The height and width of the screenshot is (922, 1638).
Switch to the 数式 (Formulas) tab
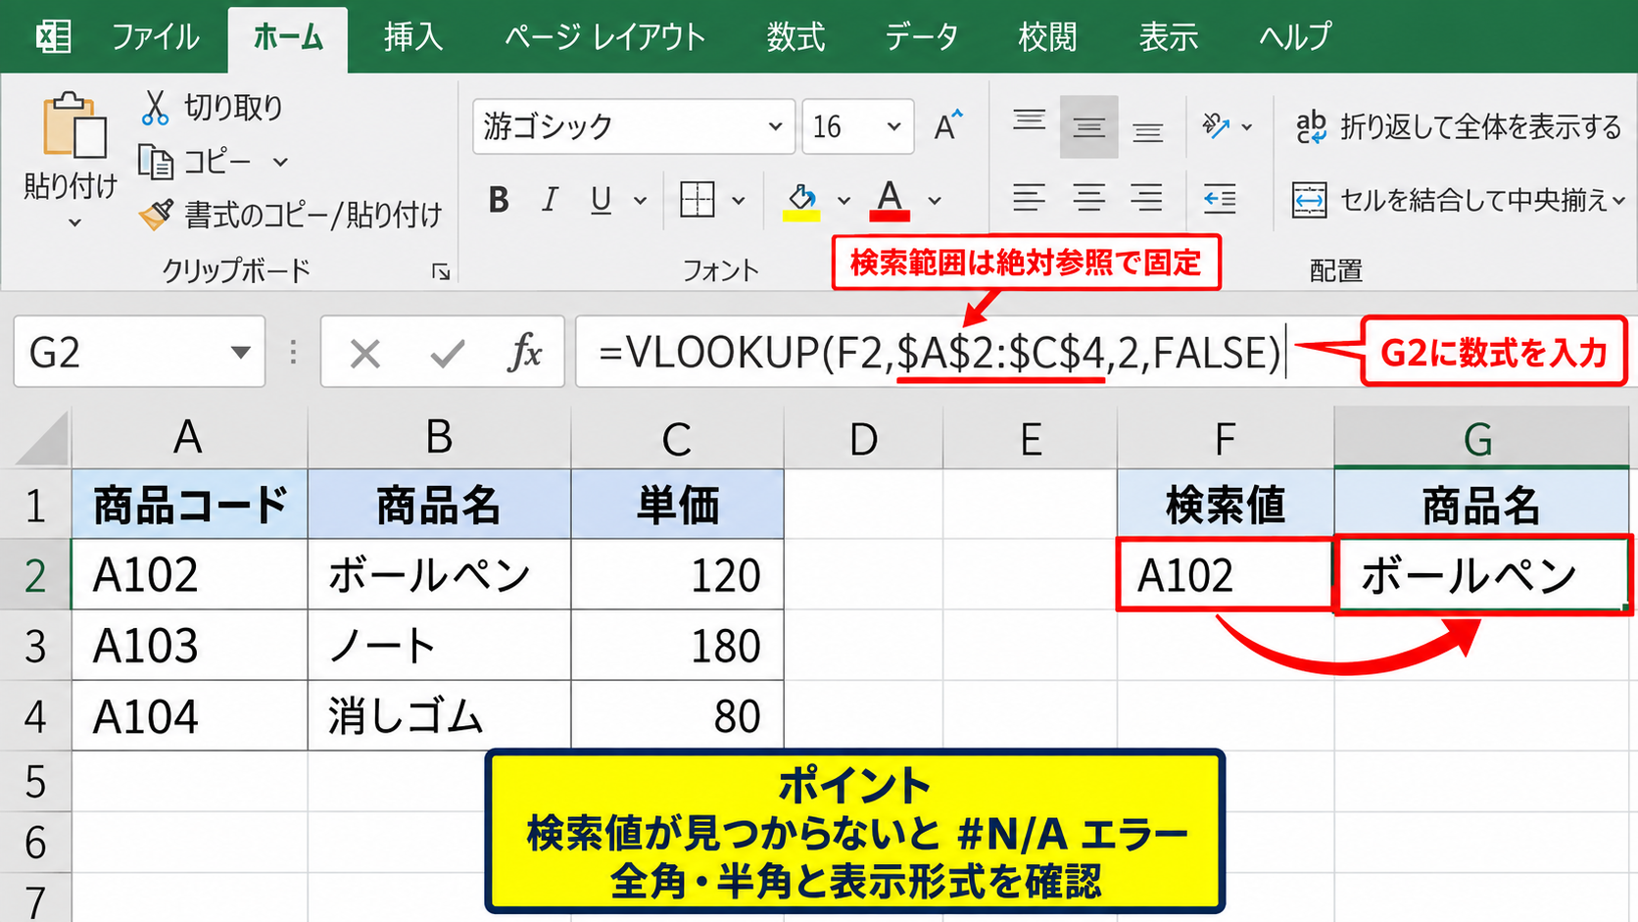pyautogui.click(x=795, y=37)
